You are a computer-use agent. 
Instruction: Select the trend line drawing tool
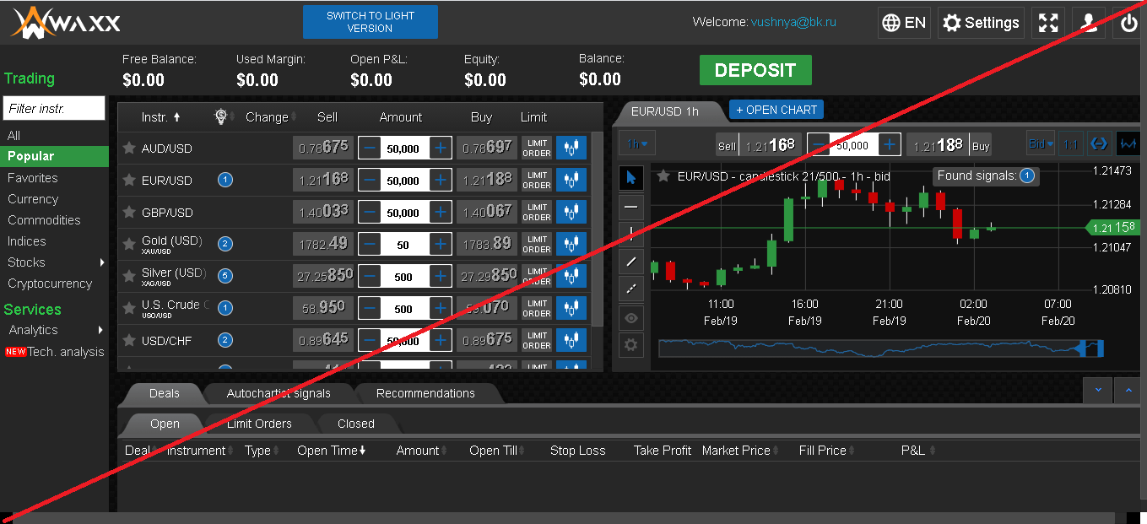(x=632, y=262)
